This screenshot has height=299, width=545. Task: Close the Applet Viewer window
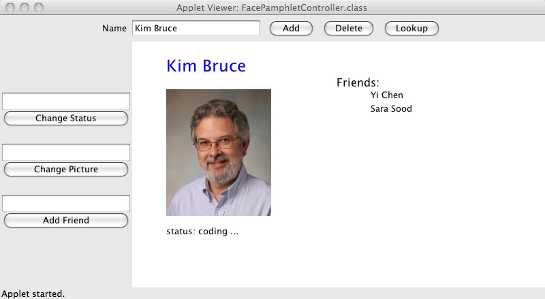pyautogui.click(x=10, y=7)
